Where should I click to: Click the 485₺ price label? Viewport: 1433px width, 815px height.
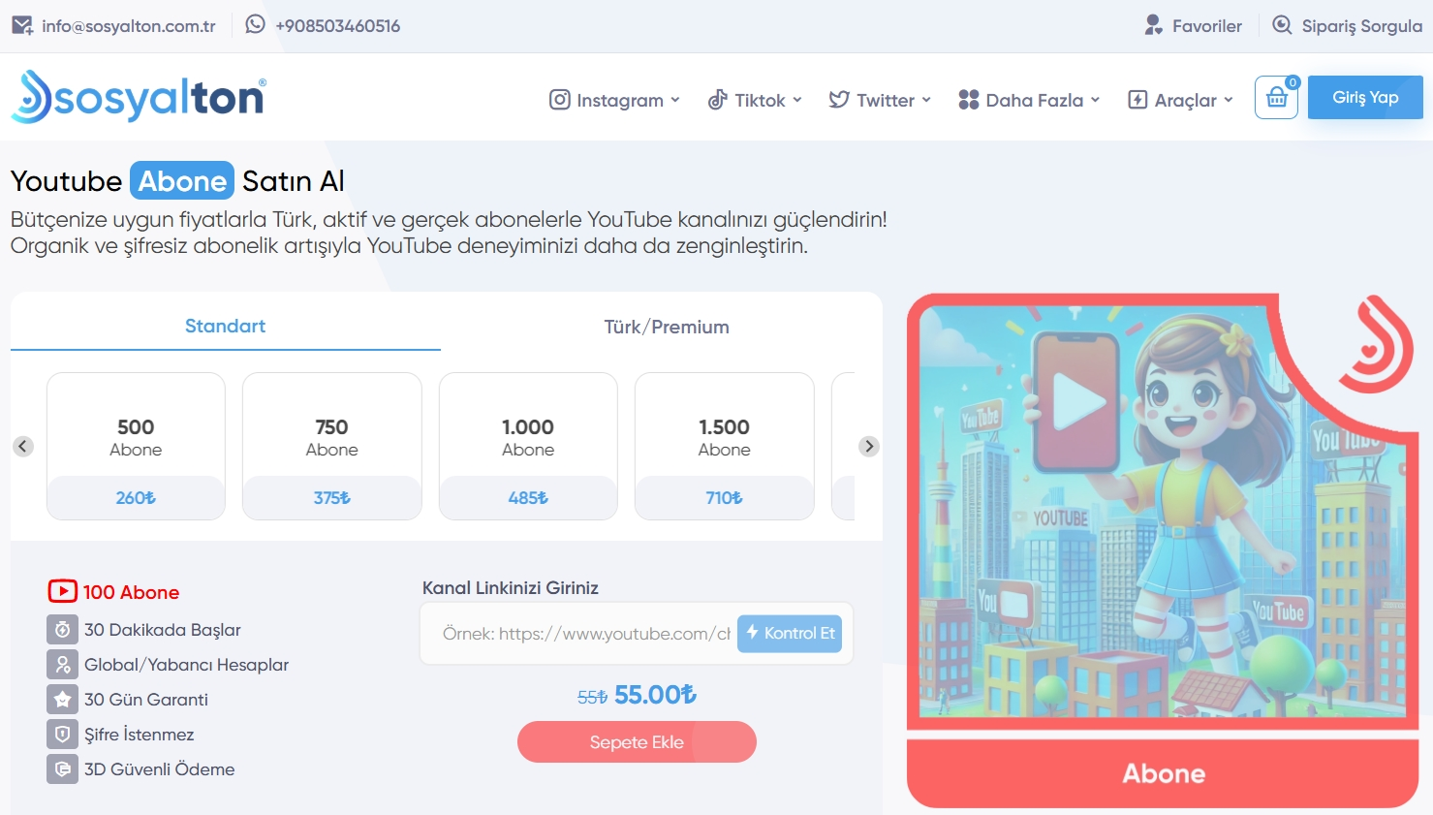(x=528, y=498)
